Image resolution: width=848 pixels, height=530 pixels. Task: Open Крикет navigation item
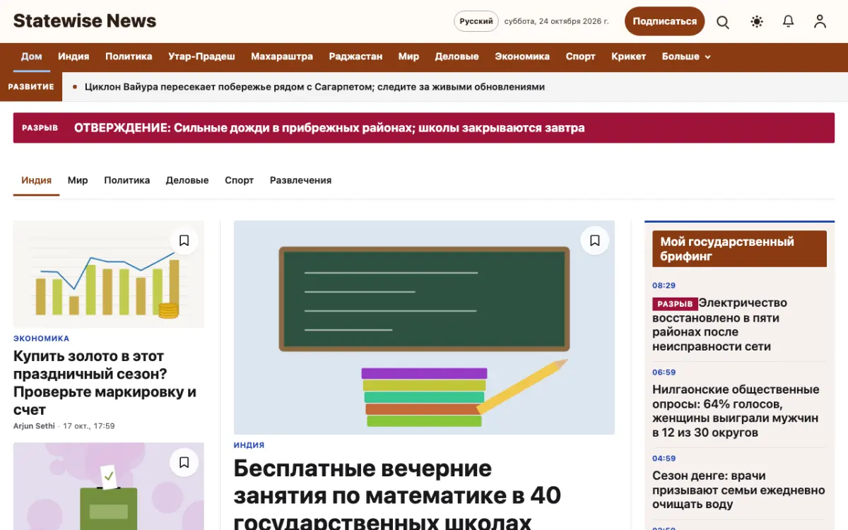[x=629, y=57]
